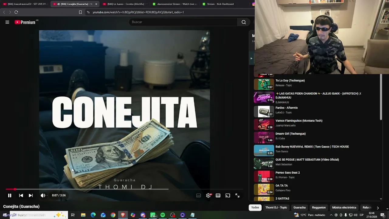Open File Explorer from the taskbar
389x219 pixels.
[x=83, y=215]
